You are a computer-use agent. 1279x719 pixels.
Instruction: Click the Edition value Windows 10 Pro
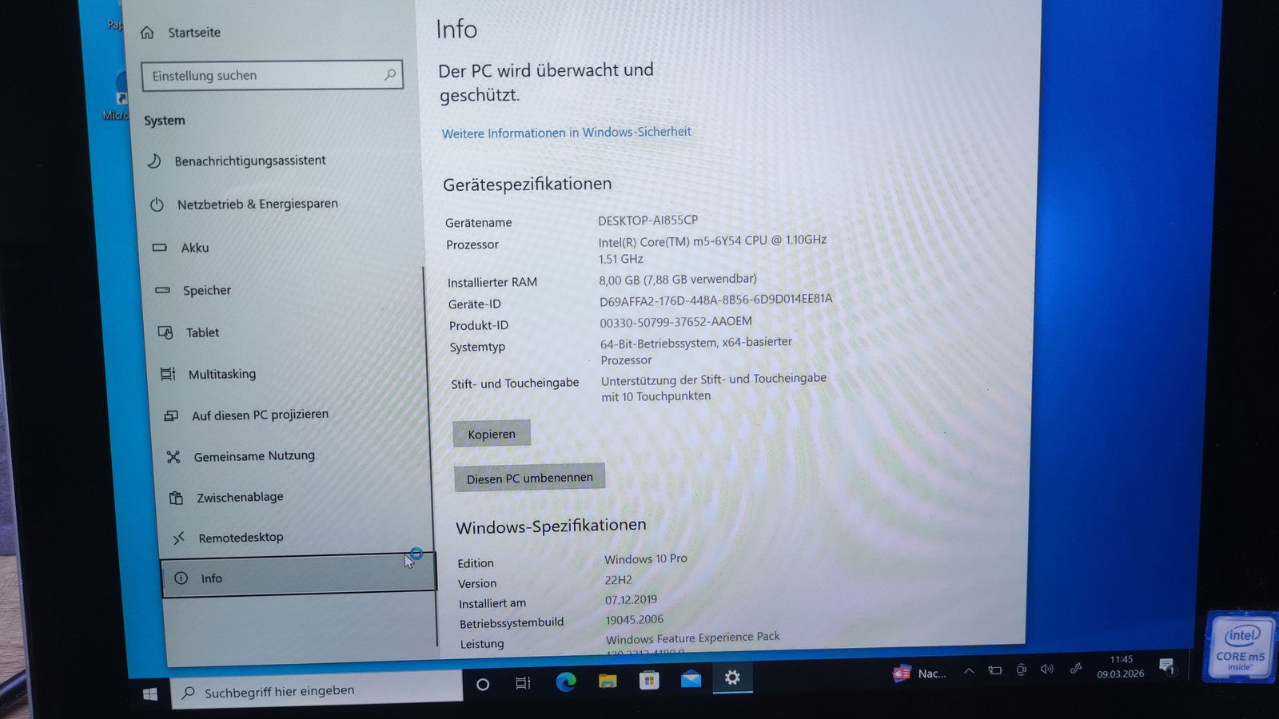[646, 558]
